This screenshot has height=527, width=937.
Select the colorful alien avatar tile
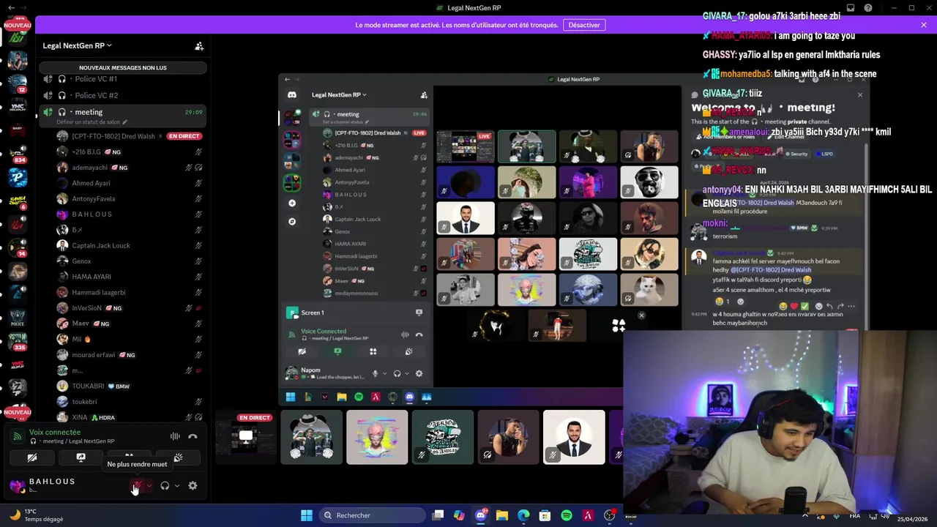[377, 437]
